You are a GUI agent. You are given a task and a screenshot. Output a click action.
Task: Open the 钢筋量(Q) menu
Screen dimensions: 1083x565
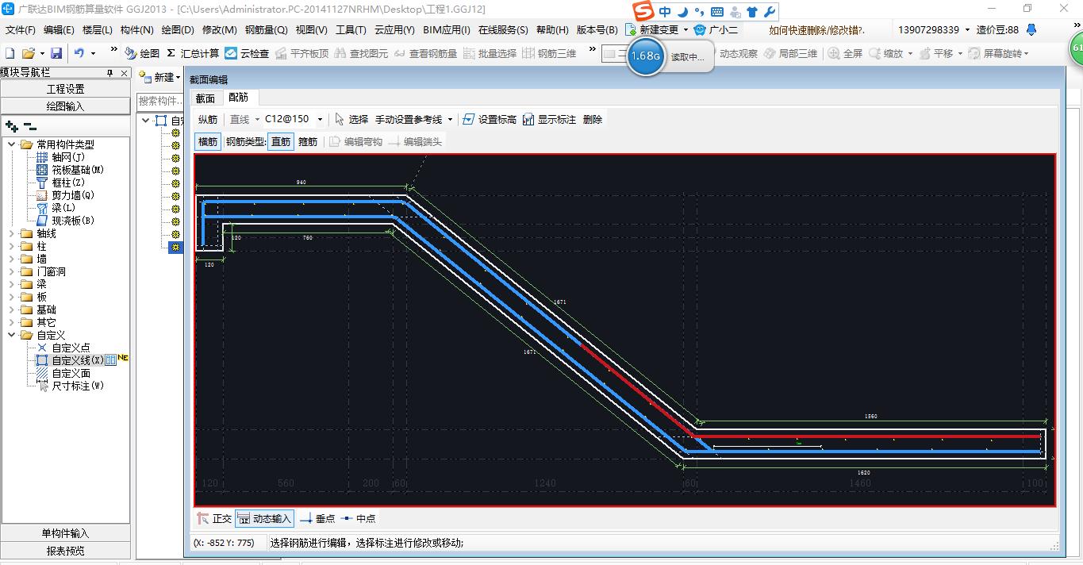pos(266,29)
